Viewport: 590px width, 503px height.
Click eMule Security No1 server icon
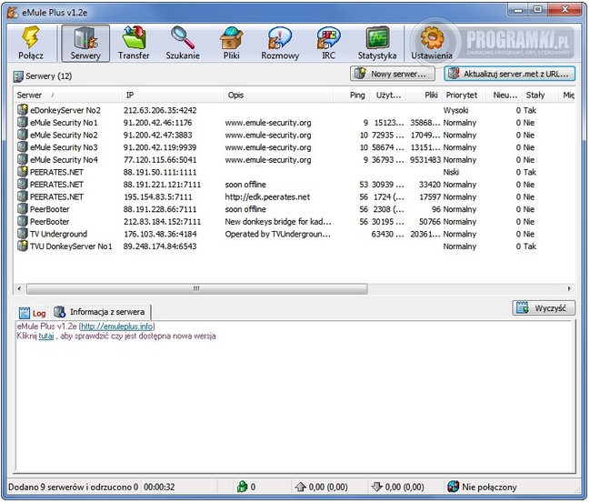point(23,122)
